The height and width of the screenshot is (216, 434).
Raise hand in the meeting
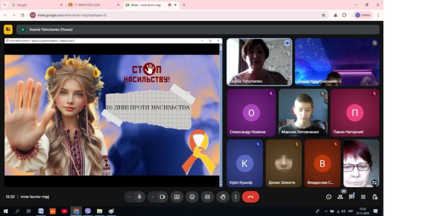tap(223, 197)
